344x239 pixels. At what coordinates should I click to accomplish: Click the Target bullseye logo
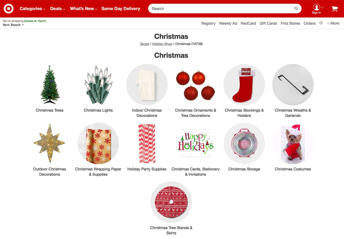(x=9, y=9)
